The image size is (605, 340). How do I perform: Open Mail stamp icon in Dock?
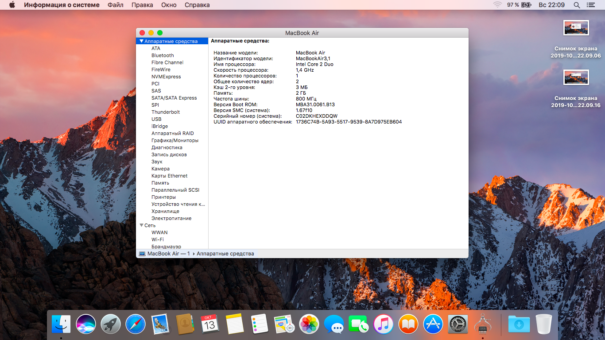click(x=160, y=324)
